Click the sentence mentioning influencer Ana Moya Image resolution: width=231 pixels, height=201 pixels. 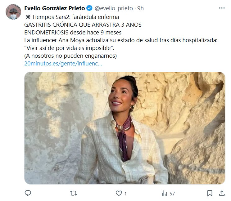[122, 40]
